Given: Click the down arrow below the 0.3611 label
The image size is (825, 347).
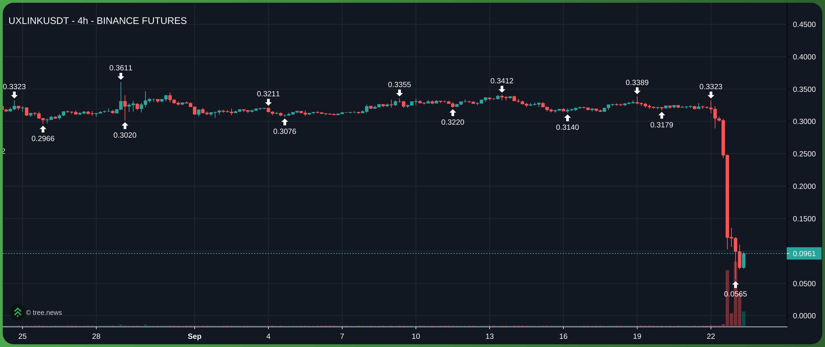Looking at the screenshot, I should point(121,76).
